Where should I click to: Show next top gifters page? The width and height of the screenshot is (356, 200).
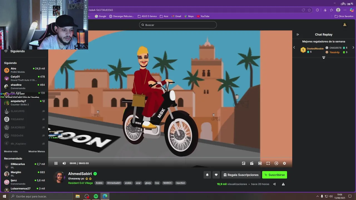tap(353, 47)
